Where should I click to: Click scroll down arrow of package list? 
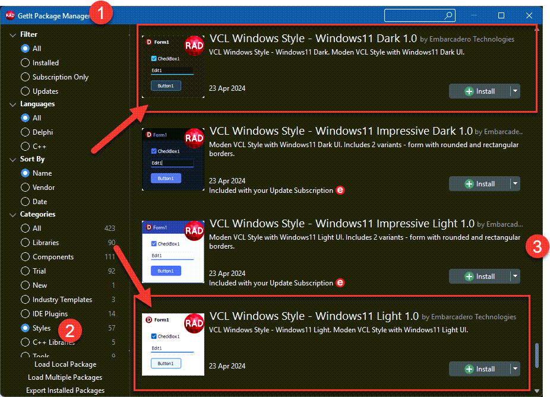point(537,390)
